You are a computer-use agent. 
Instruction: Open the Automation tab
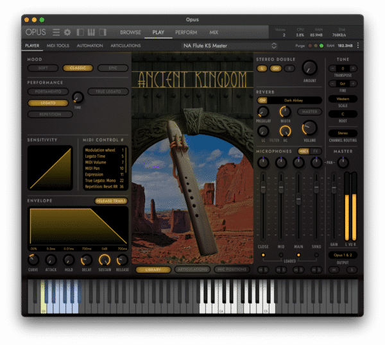click(x=90, y=46)
